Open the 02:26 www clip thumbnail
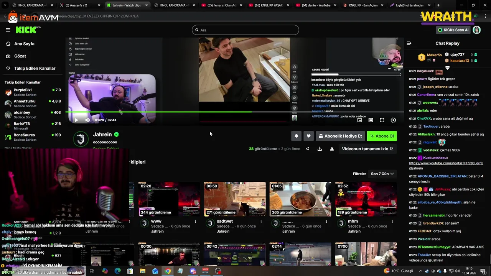491x276 pixels. [x=169, y=199]
